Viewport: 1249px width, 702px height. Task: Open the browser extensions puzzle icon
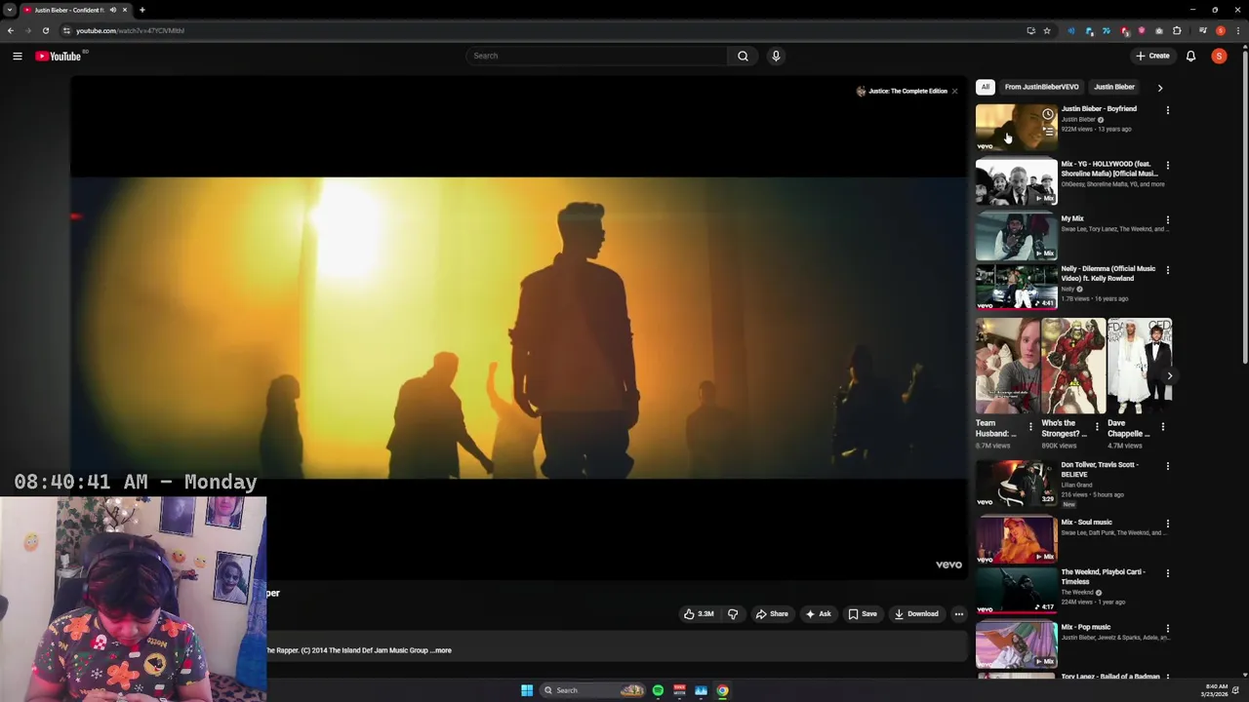point(1176,30)
